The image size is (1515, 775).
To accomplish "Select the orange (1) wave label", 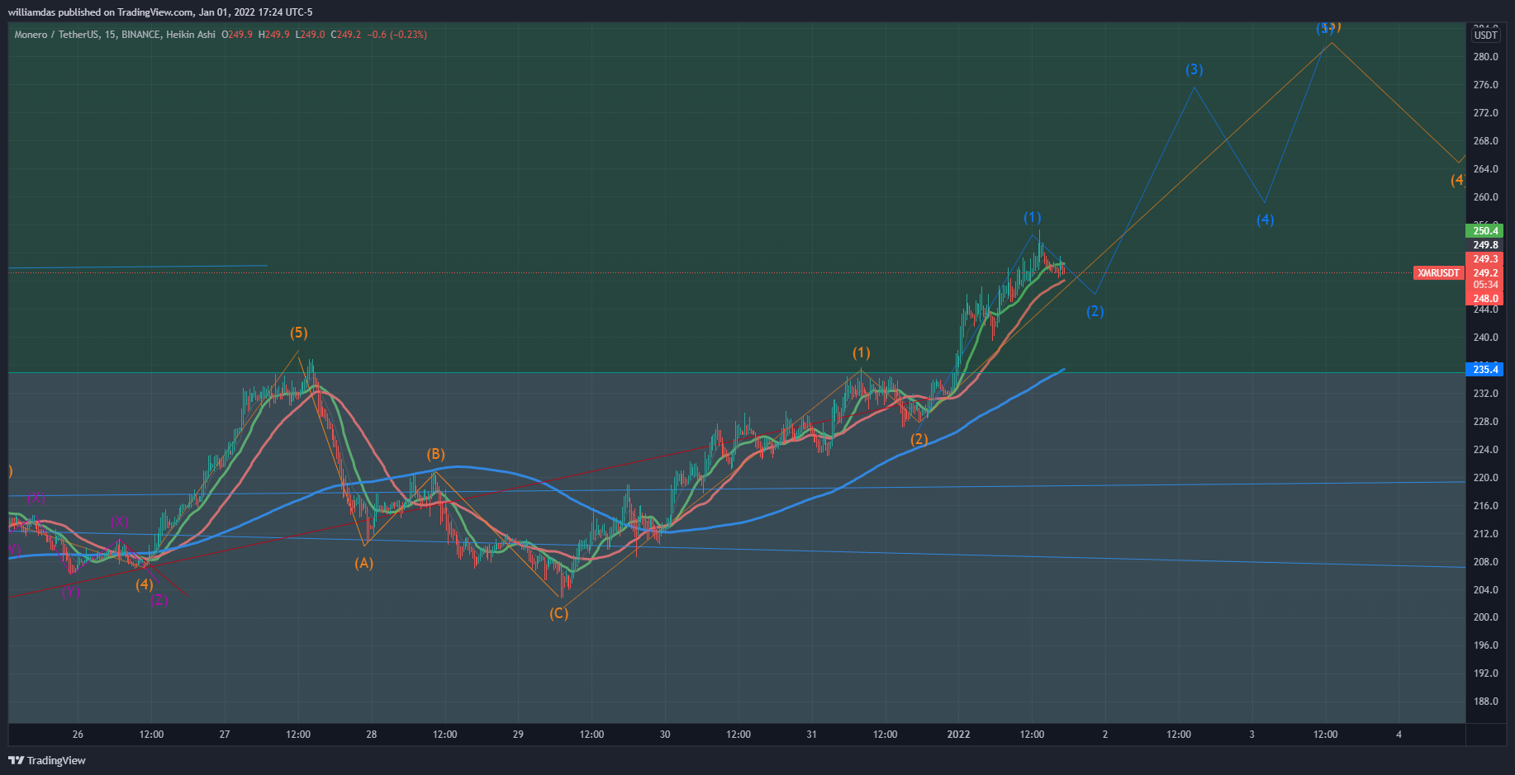I will pos(862,352).
